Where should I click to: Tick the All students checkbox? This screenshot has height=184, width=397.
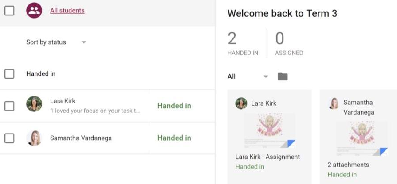(x=9, y=11)
